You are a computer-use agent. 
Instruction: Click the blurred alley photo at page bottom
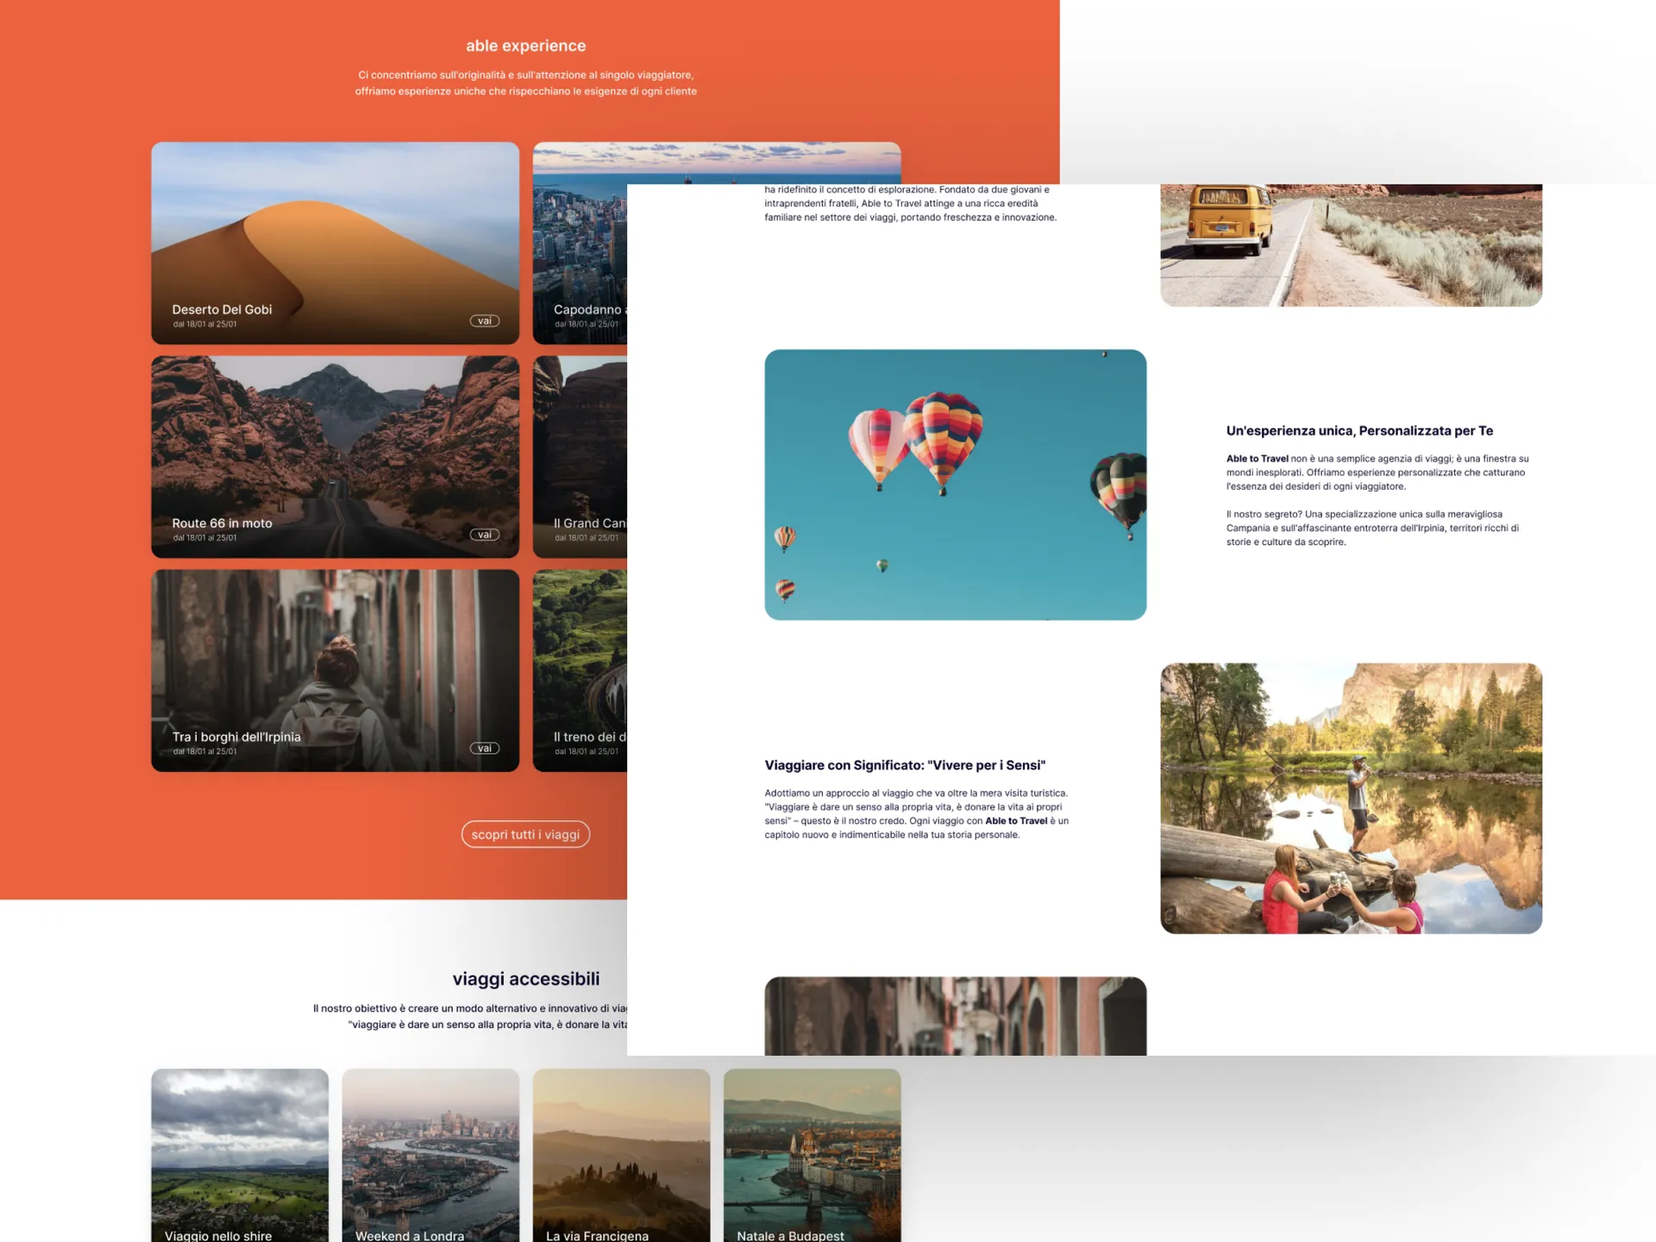point(956,1016)
